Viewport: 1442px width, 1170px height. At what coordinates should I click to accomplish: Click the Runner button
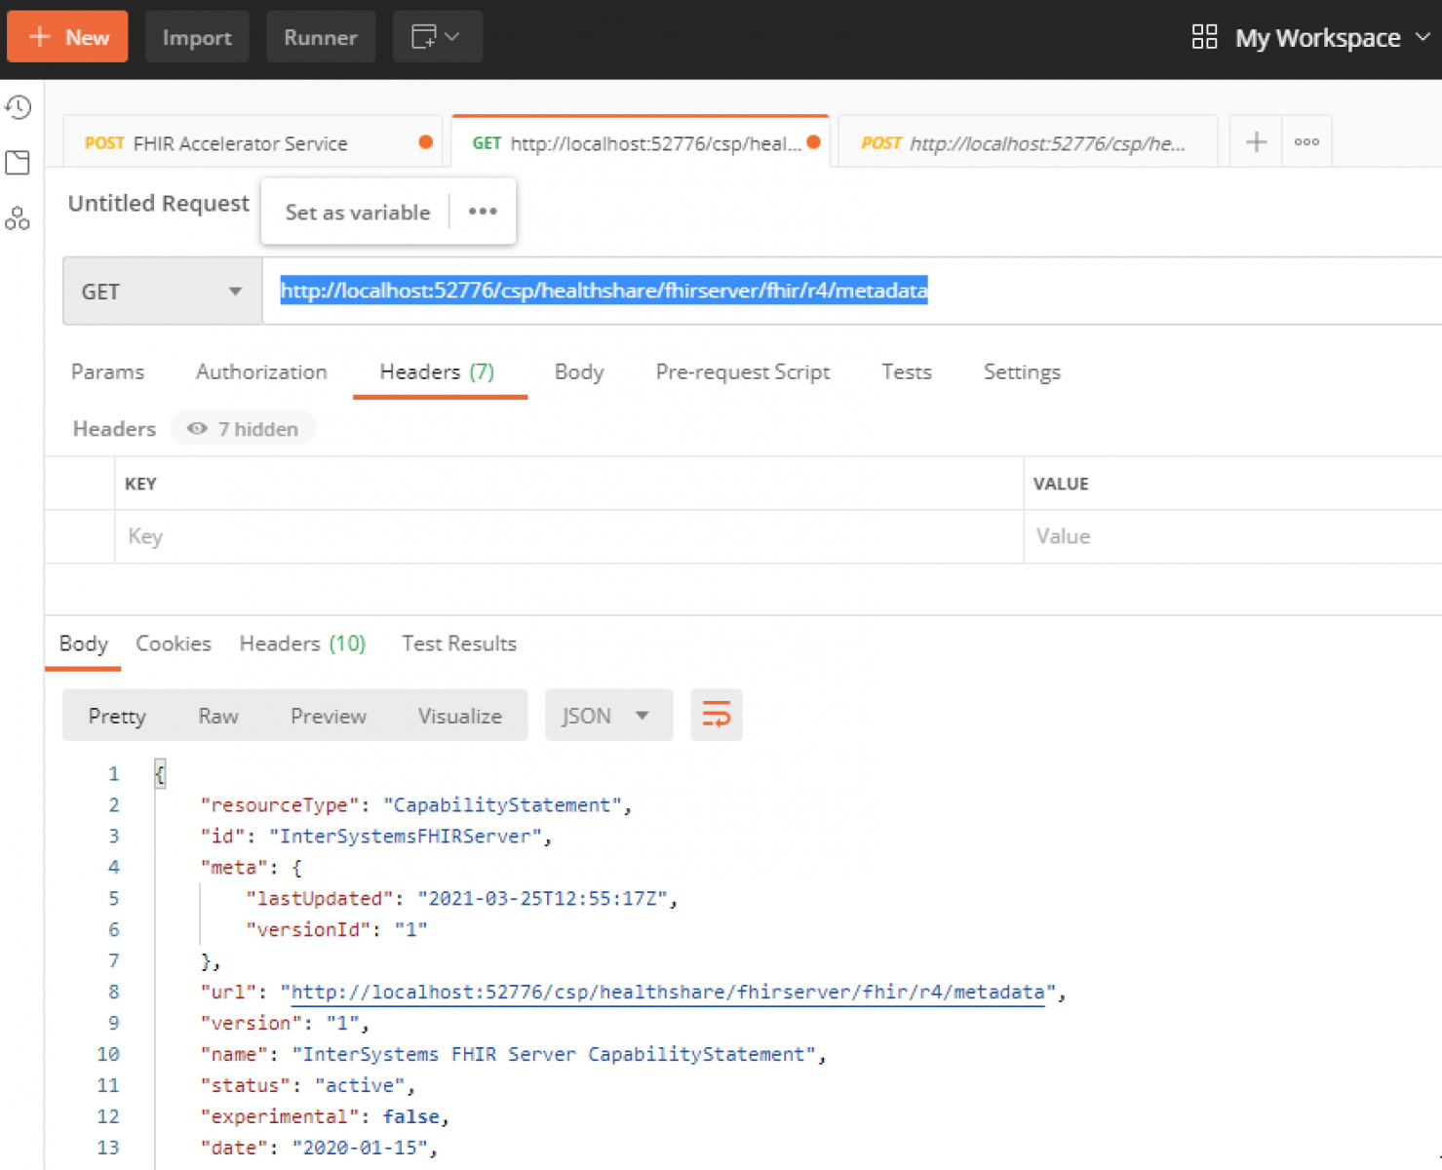pos(320,37)
